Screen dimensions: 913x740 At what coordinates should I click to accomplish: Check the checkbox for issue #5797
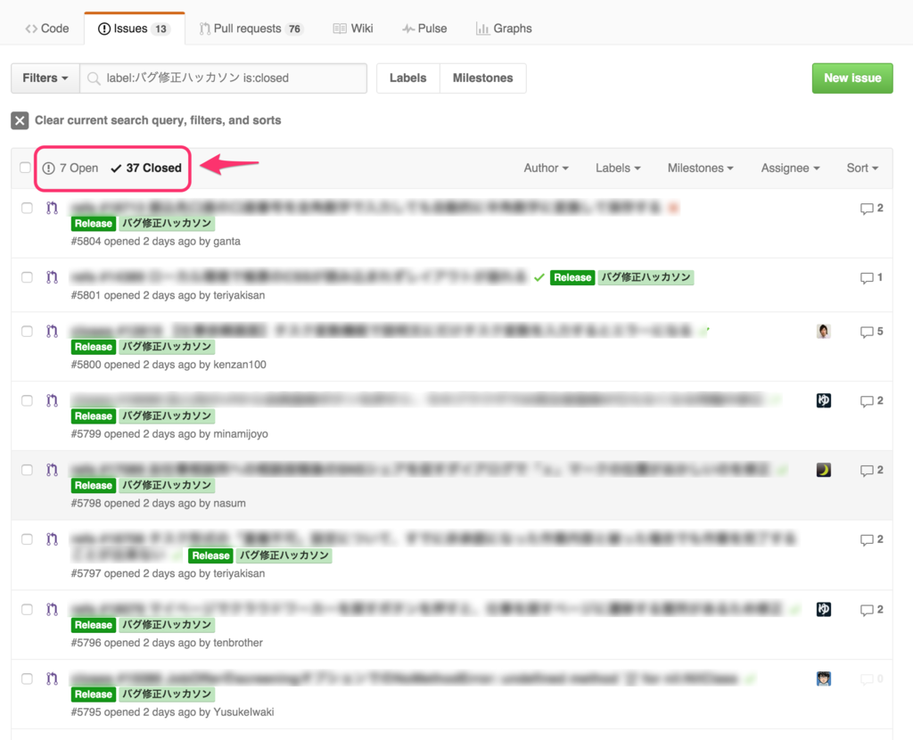click(27, 539)
